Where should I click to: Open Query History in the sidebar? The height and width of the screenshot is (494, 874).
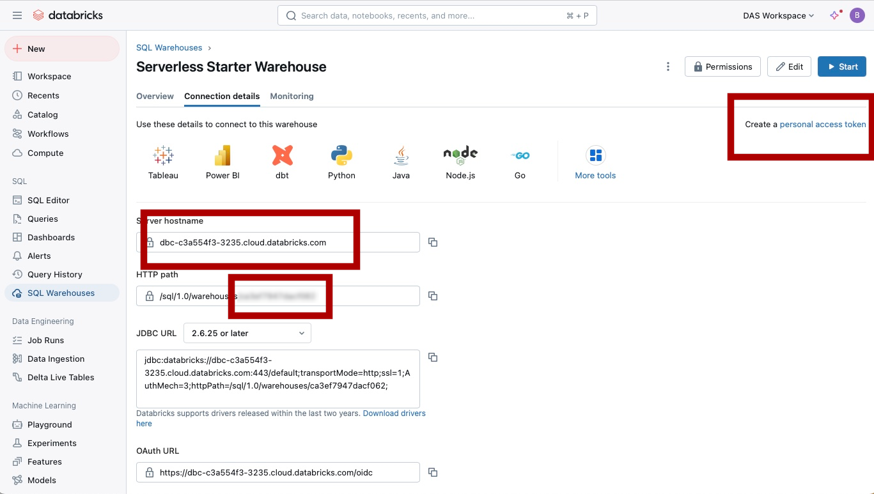61,274
